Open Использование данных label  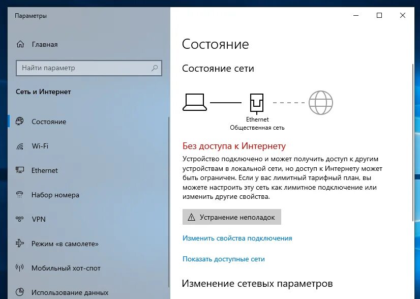(x=70, y=292)
